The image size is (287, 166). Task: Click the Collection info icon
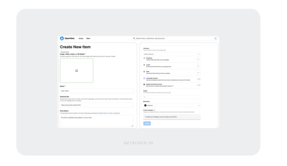[x=165, y=50]
